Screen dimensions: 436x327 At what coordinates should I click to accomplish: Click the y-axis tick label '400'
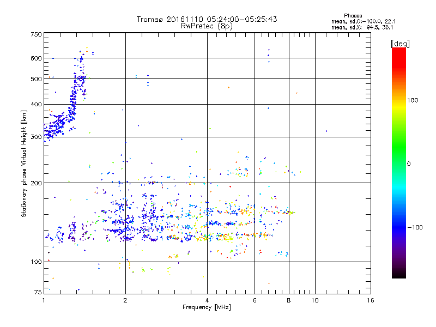pyautogui.click(x=36, y=104)
